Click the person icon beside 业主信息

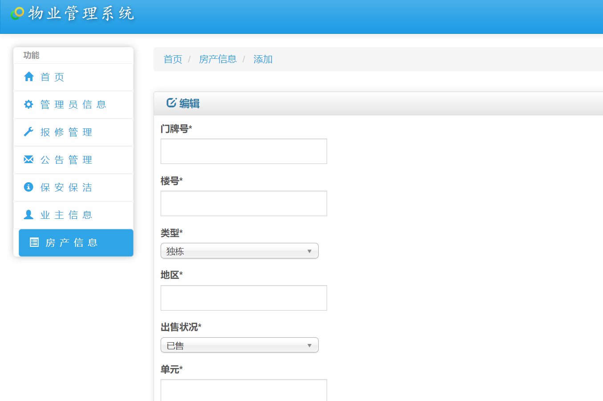click(x=28, y=215)
